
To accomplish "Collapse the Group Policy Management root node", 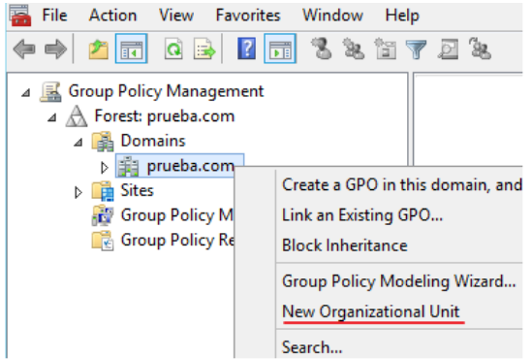I will tap(26, 92).
